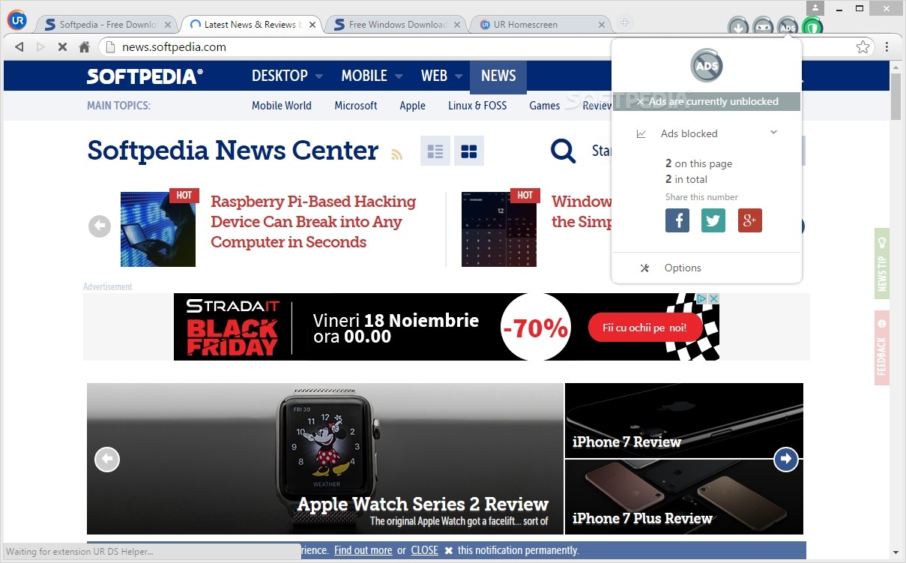Switch to Latest News & Reviews tab
906x563 pixels.
tap(253, 24)
